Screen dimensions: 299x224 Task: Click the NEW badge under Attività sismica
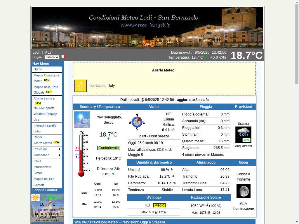[38, 103]
